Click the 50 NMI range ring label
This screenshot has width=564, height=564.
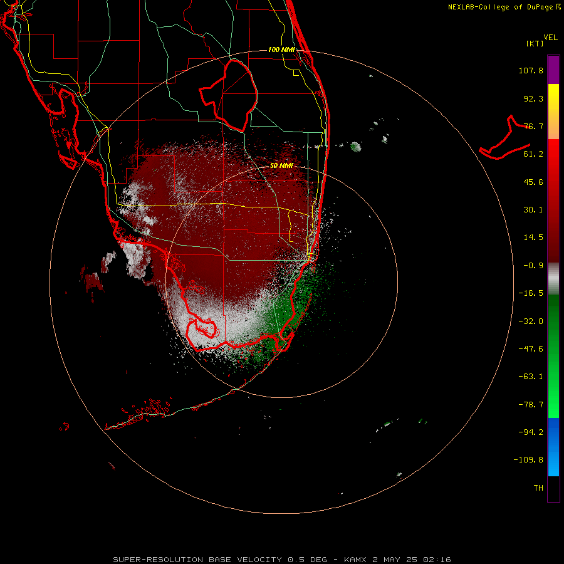point(281,166)
